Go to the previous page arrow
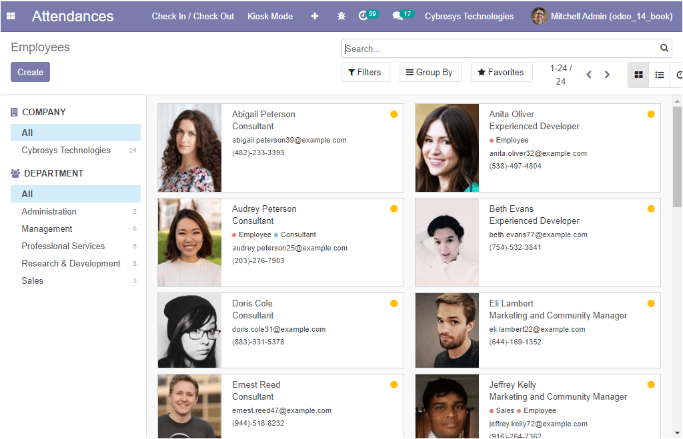This screenshot has height=439, width=683. pyautogui.click(x=589, y=75)
